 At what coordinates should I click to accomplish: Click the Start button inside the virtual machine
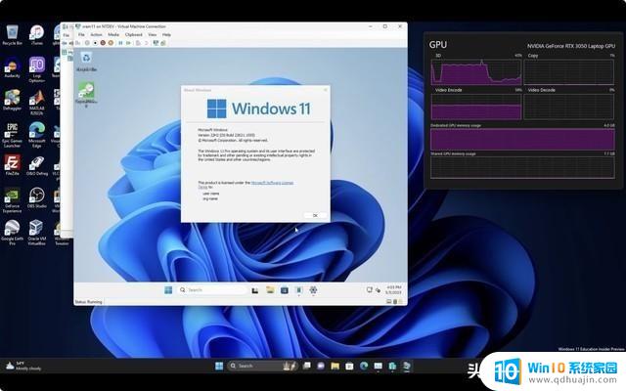tap(167, 289)
